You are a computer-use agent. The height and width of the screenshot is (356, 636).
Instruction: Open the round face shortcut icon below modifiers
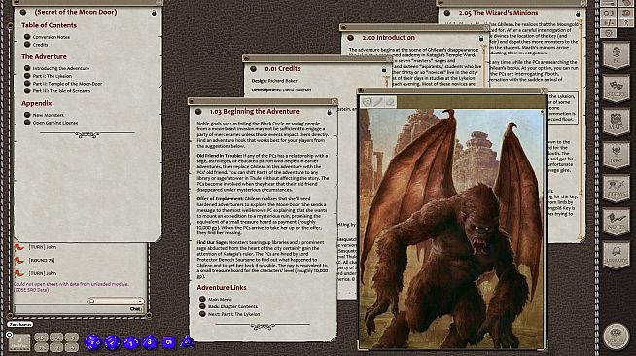pyautogui.click(x=609, y=33)
